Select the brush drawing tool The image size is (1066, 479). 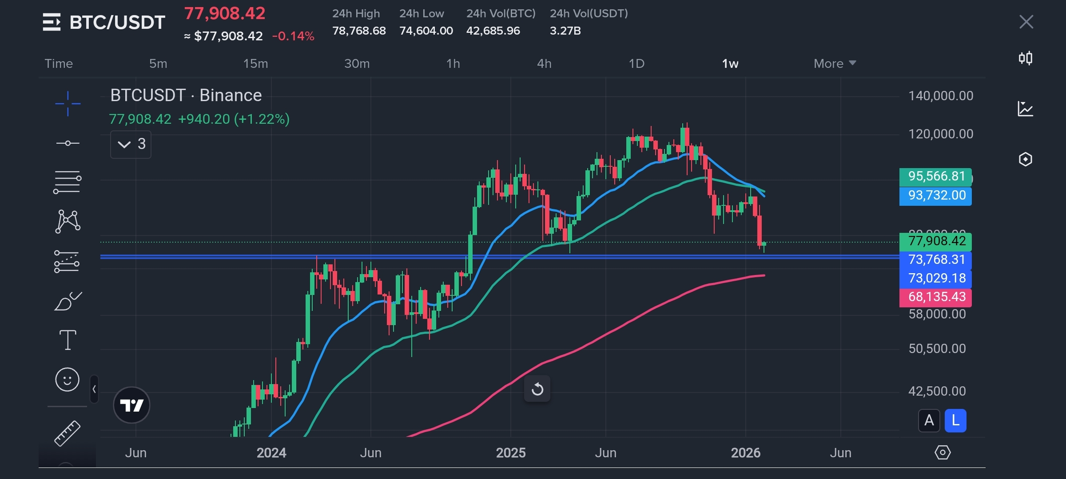coord(68,301)
